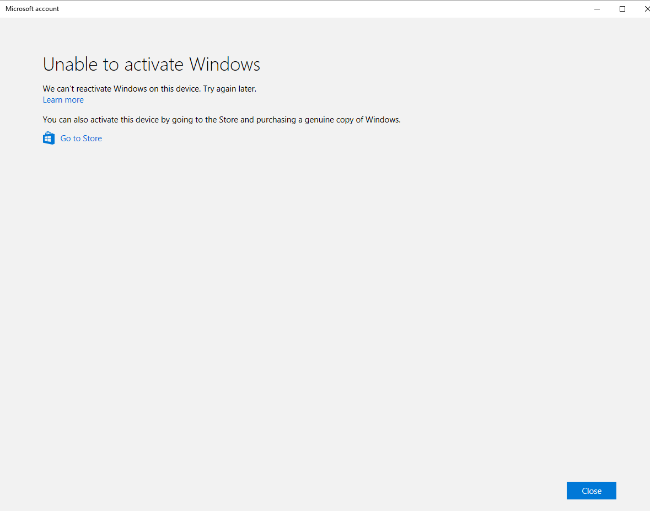The image size is (650, 511).
Task: Follow the Learn more link
Action: pos(63,100)
